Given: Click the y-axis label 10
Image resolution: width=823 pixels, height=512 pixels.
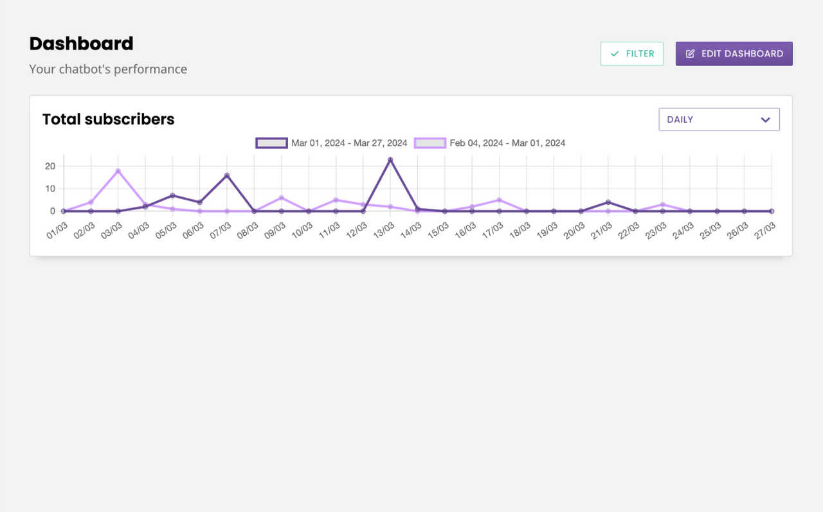Looking at the screenshot, I should point(50,189).
